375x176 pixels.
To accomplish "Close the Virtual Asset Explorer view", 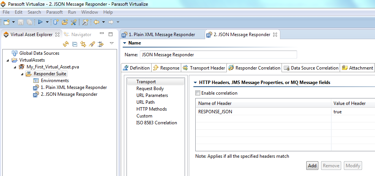I will (x=57, y=35).
